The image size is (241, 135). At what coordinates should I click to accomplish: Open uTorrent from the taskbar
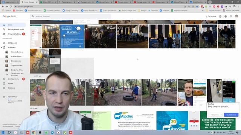(x=64, y=132)
